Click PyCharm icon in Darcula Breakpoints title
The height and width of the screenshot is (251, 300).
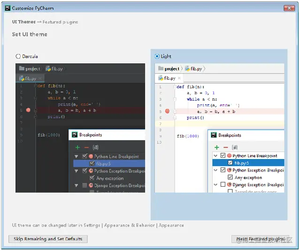[x=75, y=135]
